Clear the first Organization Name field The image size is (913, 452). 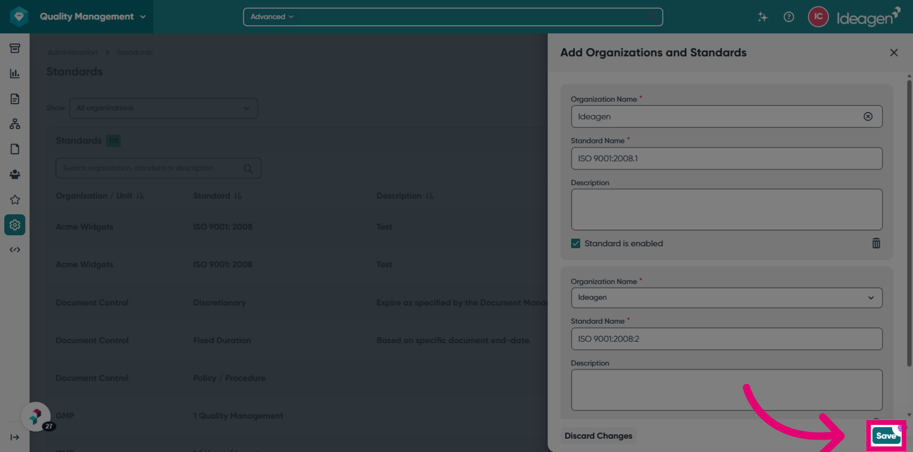(x=868, y=116)
